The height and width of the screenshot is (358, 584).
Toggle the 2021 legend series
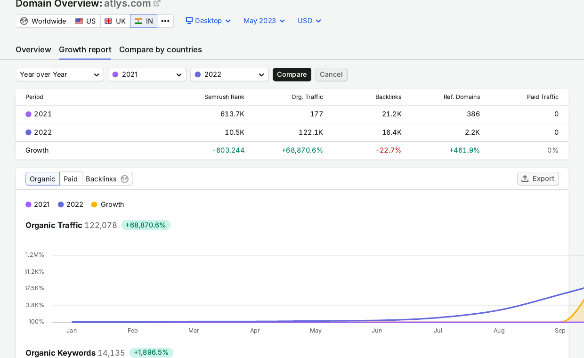pos(38,204)
